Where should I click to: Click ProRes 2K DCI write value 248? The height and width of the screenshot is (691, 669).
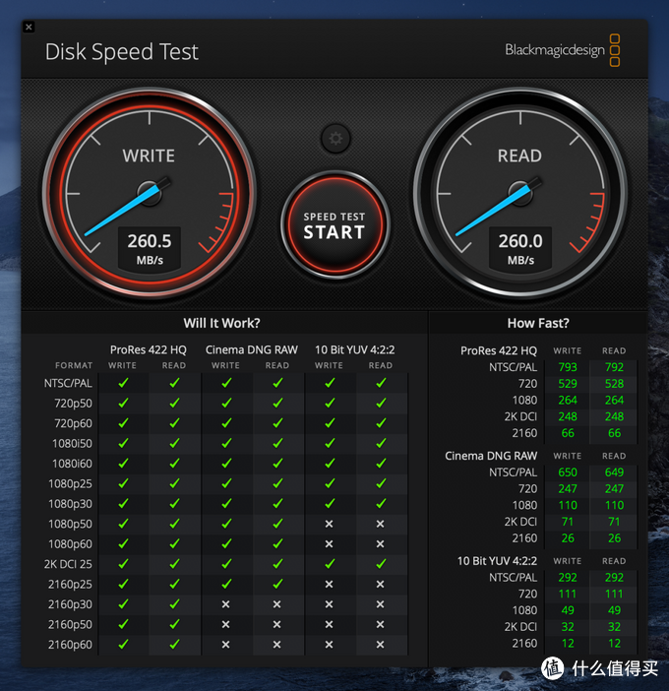568,417
